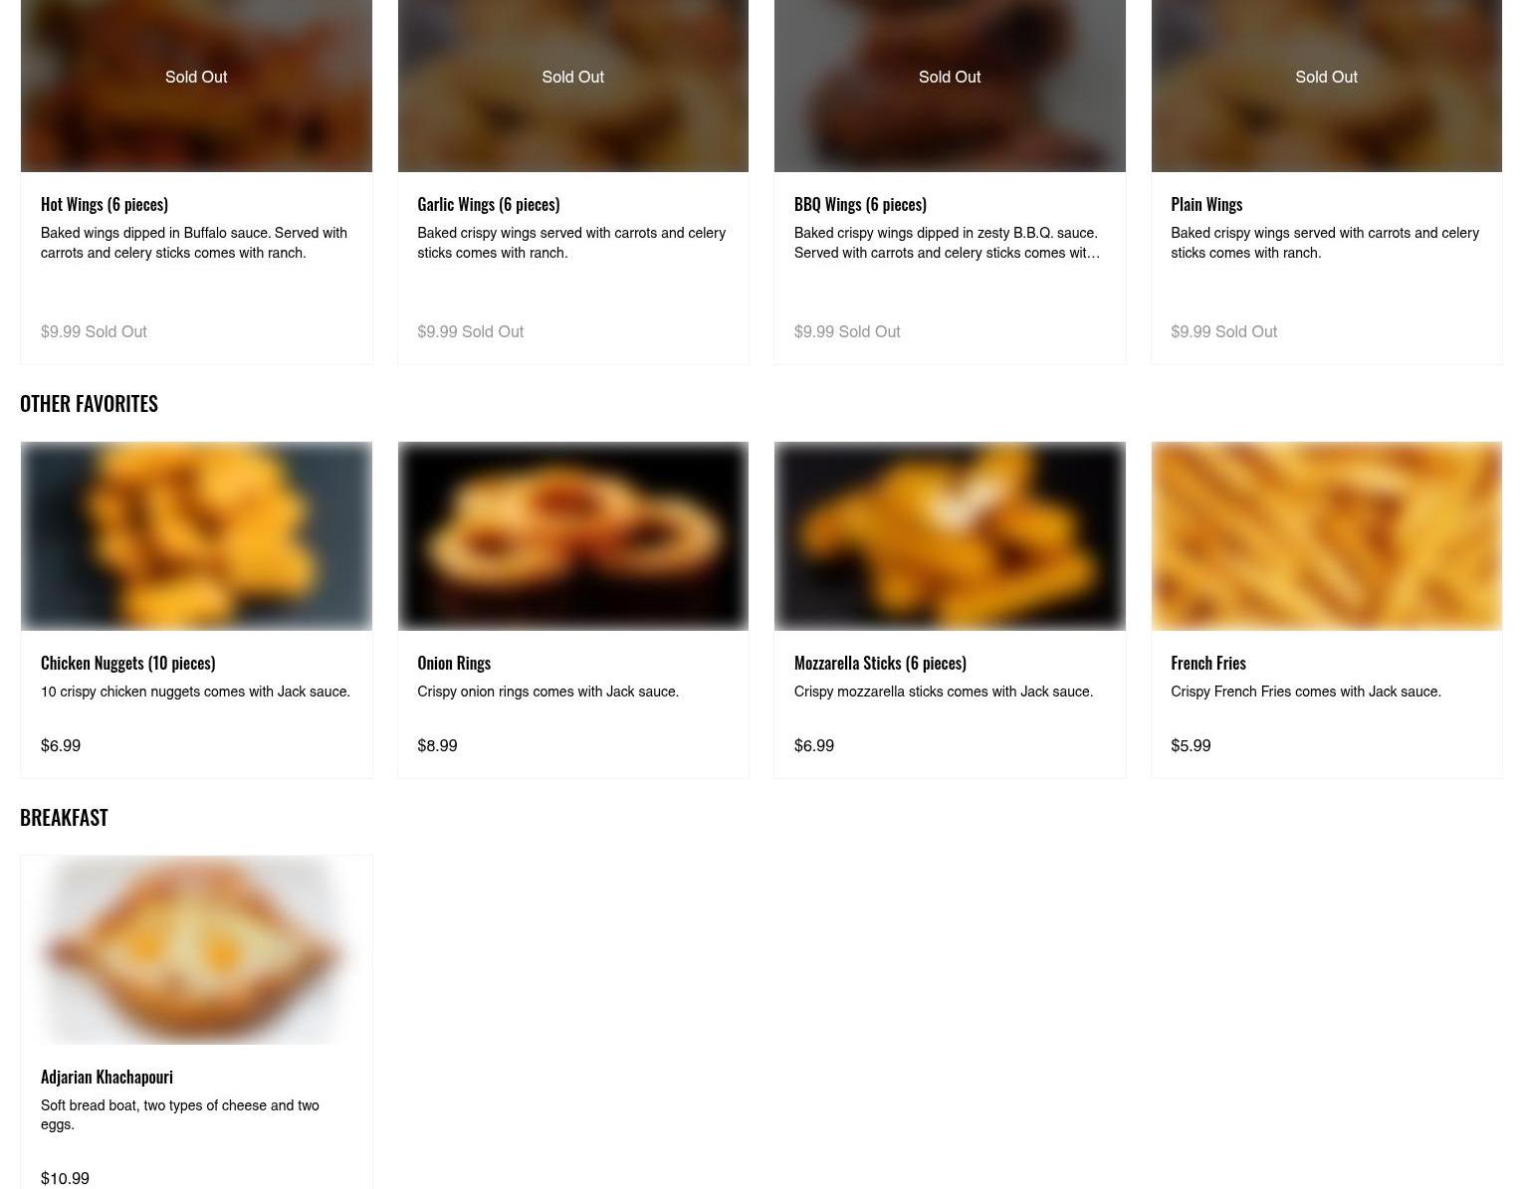
Task: Select the Onion Rings item title
Action: 454,663
